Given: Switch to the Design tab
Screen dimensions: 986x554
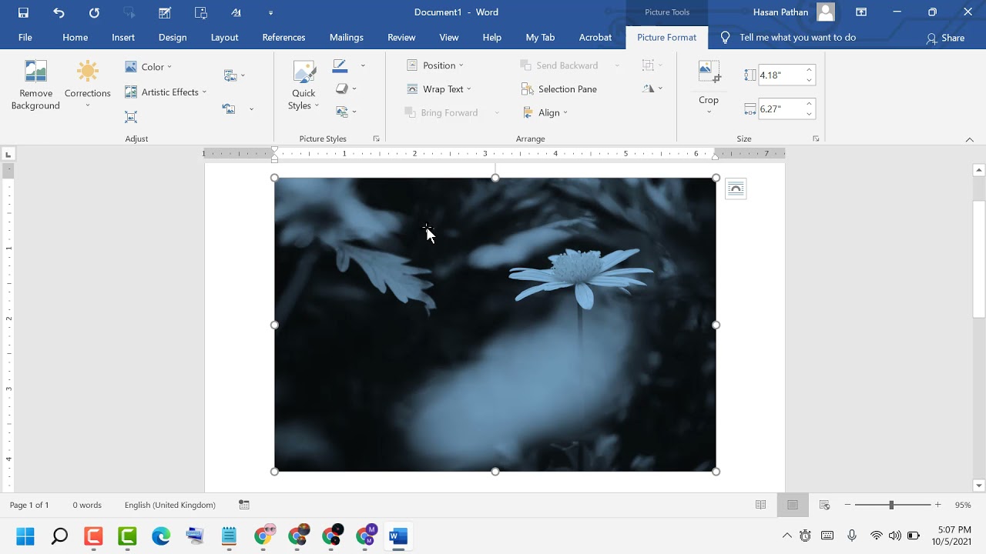Looking at the screenshot, I should [173, 37].
